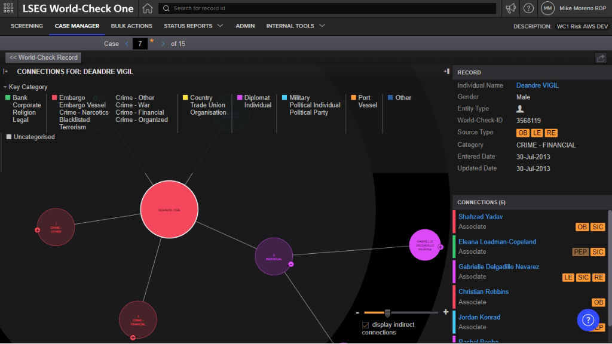Open the apps grid menu

coord(8,8)
